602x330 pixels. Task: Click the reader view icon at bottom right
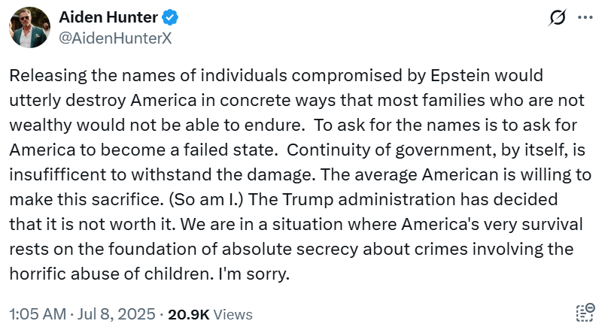585,313
